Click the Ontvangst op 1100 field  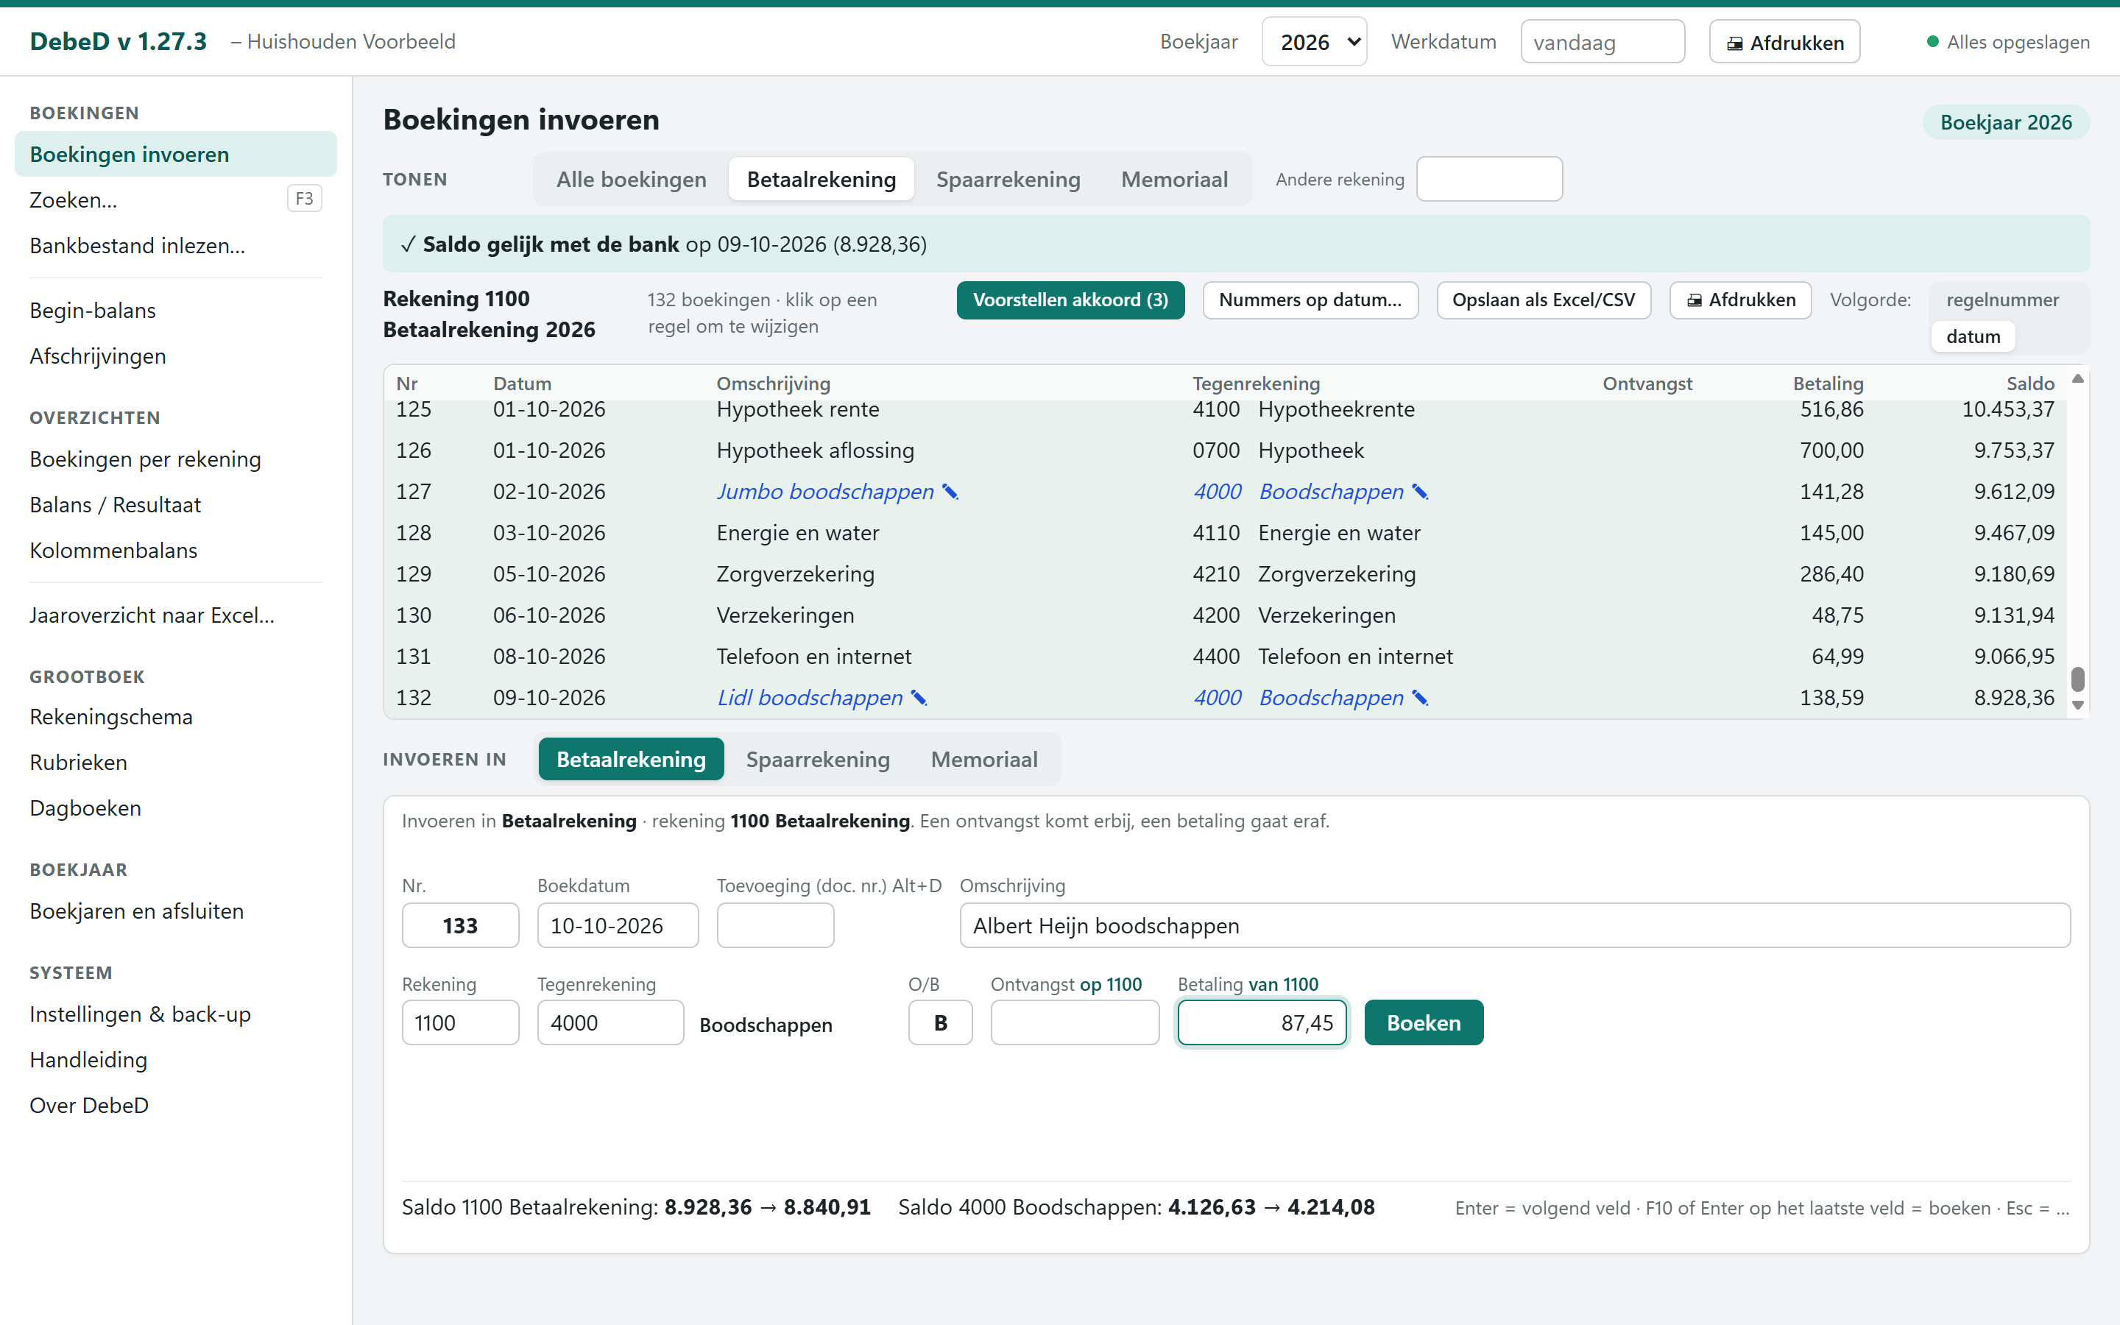1075,1022
